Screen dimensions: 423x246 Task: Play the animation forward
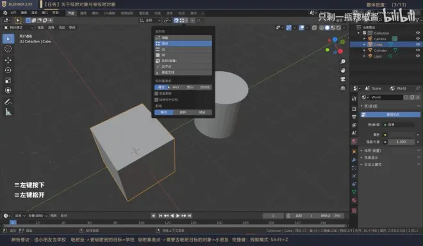178,215
